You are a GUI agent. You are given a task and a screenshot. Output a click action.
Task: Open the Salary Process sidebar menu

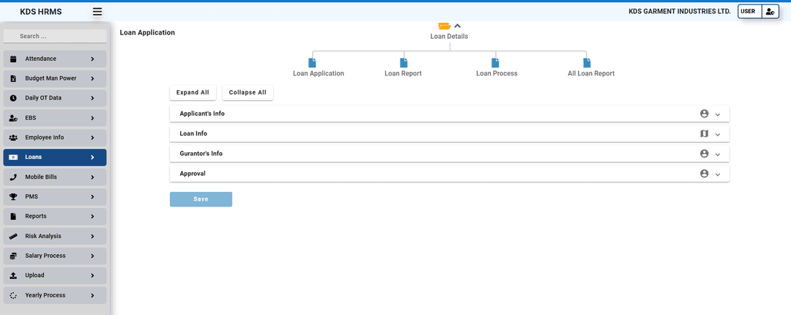coord(55,256)
